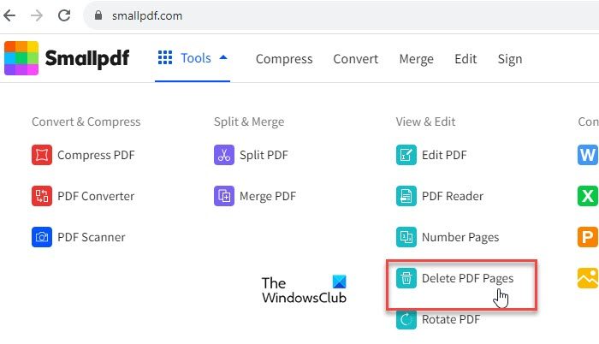Click the Split PDF scissors icon
This screenshot has height=344, width=599.
click(224, 155)
